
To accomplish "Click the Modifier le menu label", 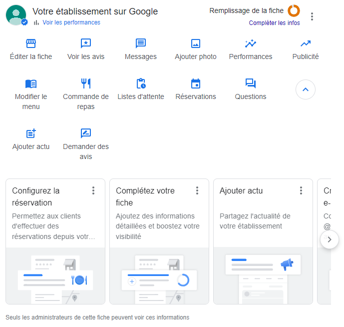I will (x=31, y=101).
